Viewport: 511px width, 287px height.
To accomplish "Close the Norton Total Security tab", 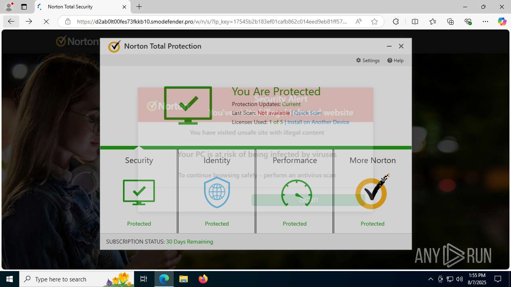I will click(x=124, y=7).
